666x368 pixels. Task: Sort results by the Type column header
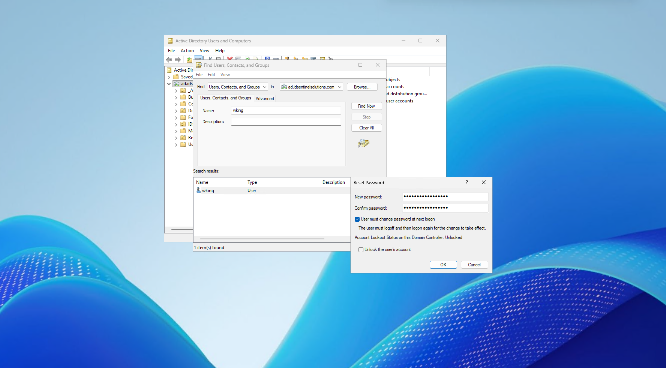pos(282,182)
